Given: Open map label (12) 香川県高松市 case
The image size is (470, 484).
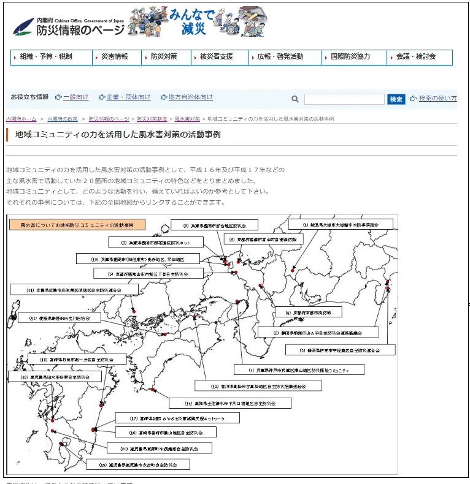Looking at the screenshot, I should point(258,386).
